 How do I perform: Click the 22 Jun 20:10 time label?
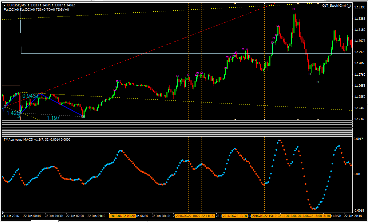point(353,216)
